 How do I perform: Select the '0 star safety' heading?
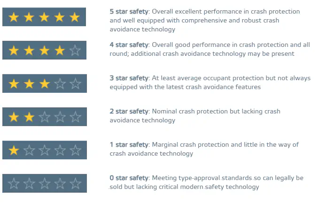point(129,178)
